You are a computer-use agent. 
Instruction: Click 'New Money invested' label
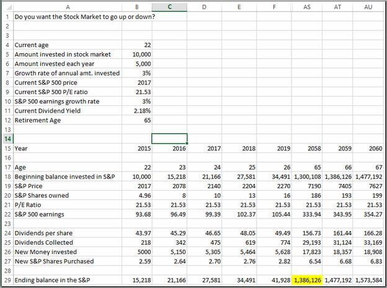(x=46, y=252)
